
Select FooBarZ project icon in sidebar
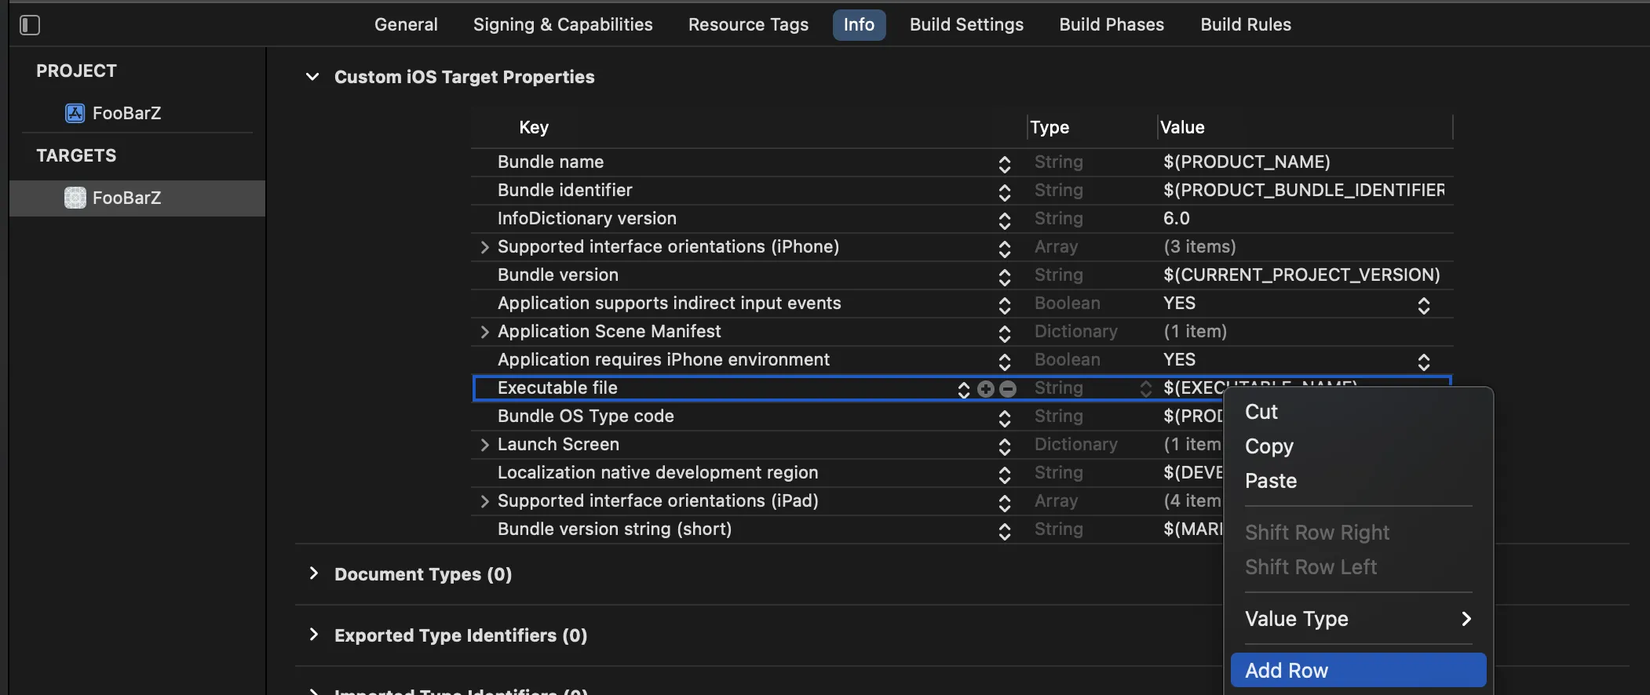click(x=75, y=113)
